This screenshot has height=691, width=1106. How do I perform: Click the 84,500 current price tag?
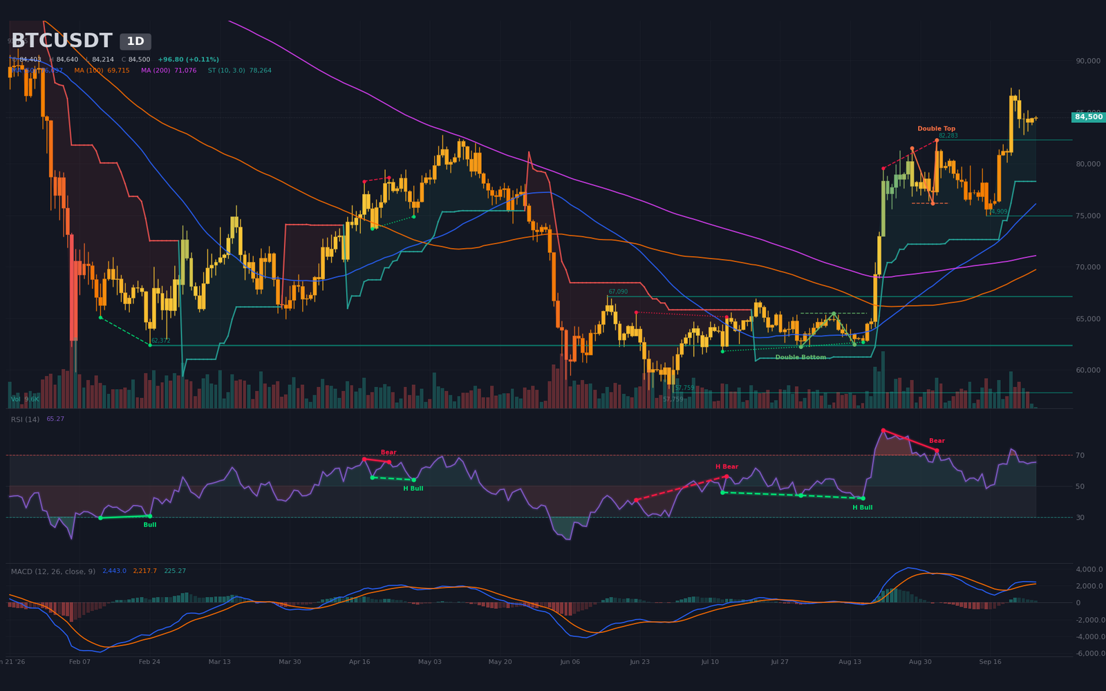(1089, 117)
